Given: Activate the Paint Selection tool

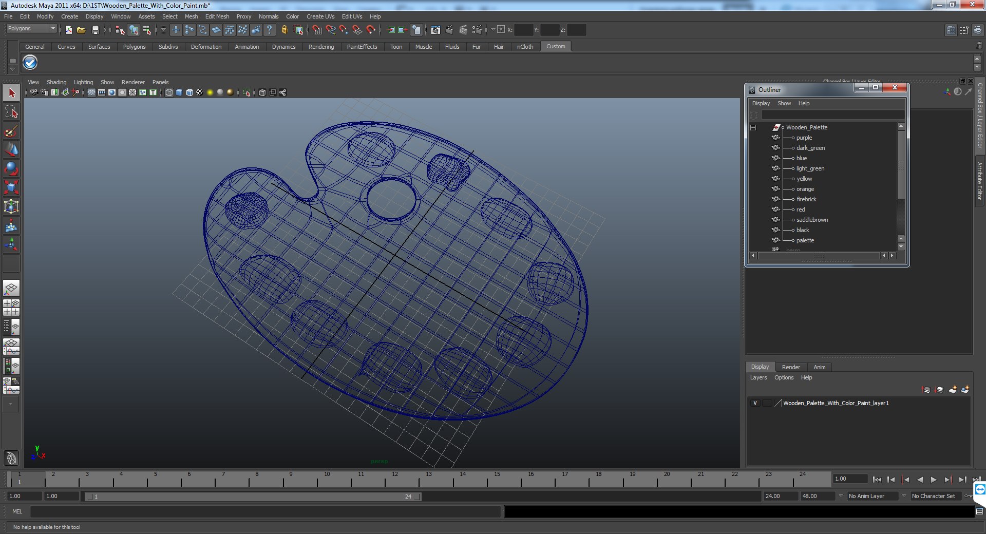Looking at the screenshot, I should [11, 131].
